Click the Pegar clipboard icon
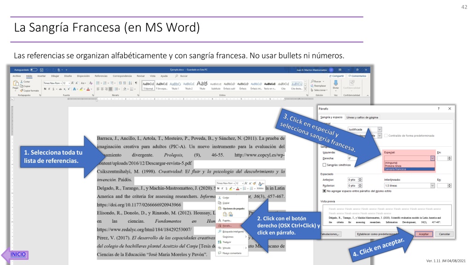Viewport: 471px width, 265px height. (x=16, y=83)
